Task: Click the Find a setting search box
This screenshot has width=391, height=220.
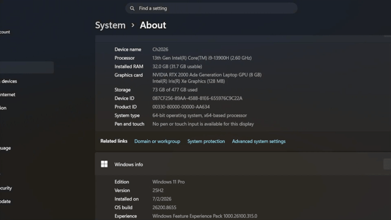Action: pyautogui.click(x=211, y=8)
